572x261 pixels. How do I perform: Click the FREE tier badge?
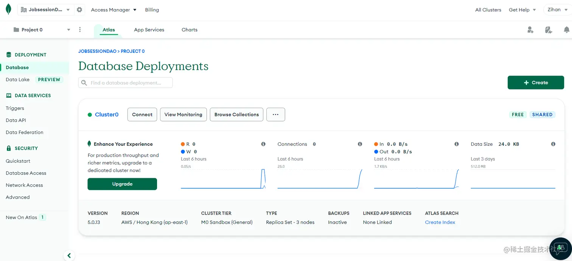(x=518, y=115)
